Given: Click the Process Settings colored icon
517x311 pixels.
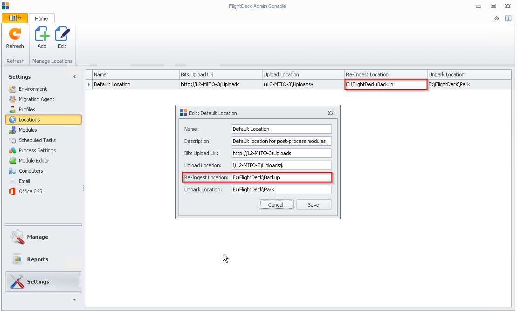Looking at the screenshot, I should [13, 150].
